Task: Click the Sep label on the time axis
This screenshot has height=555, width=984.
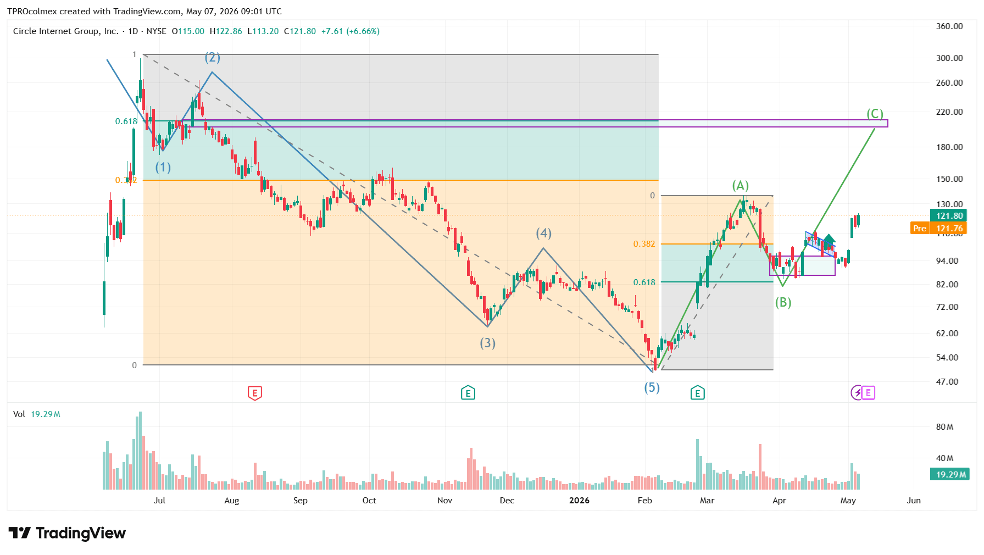Action: coord(301,501)
